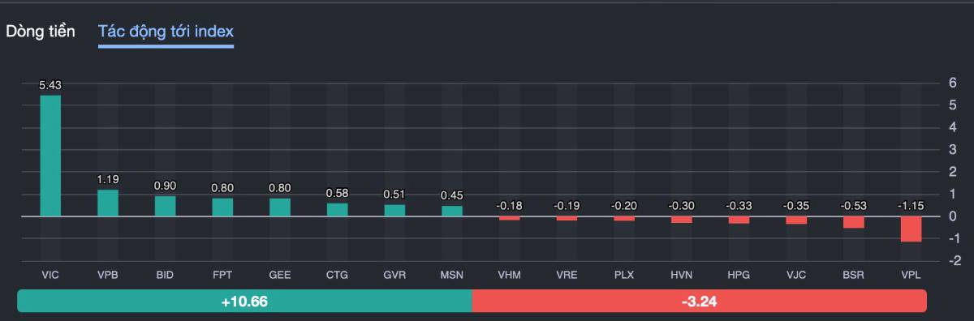Click the BID ticker label
This screenshot has height=321, width=974.
click(165, 276)
